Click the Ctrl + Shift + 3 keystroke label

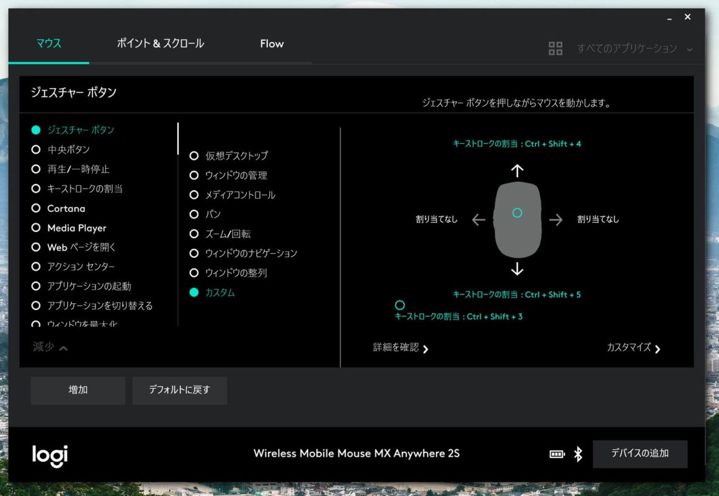click(458, 317)
